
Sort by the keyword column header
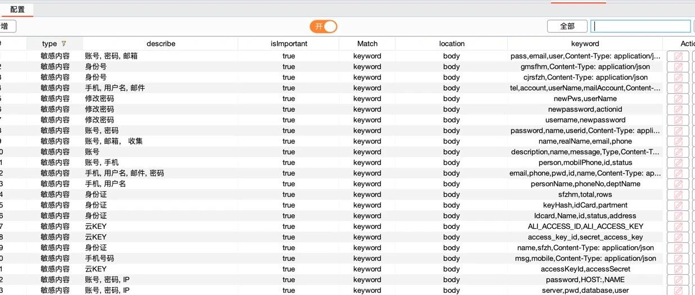click(585, 43)
